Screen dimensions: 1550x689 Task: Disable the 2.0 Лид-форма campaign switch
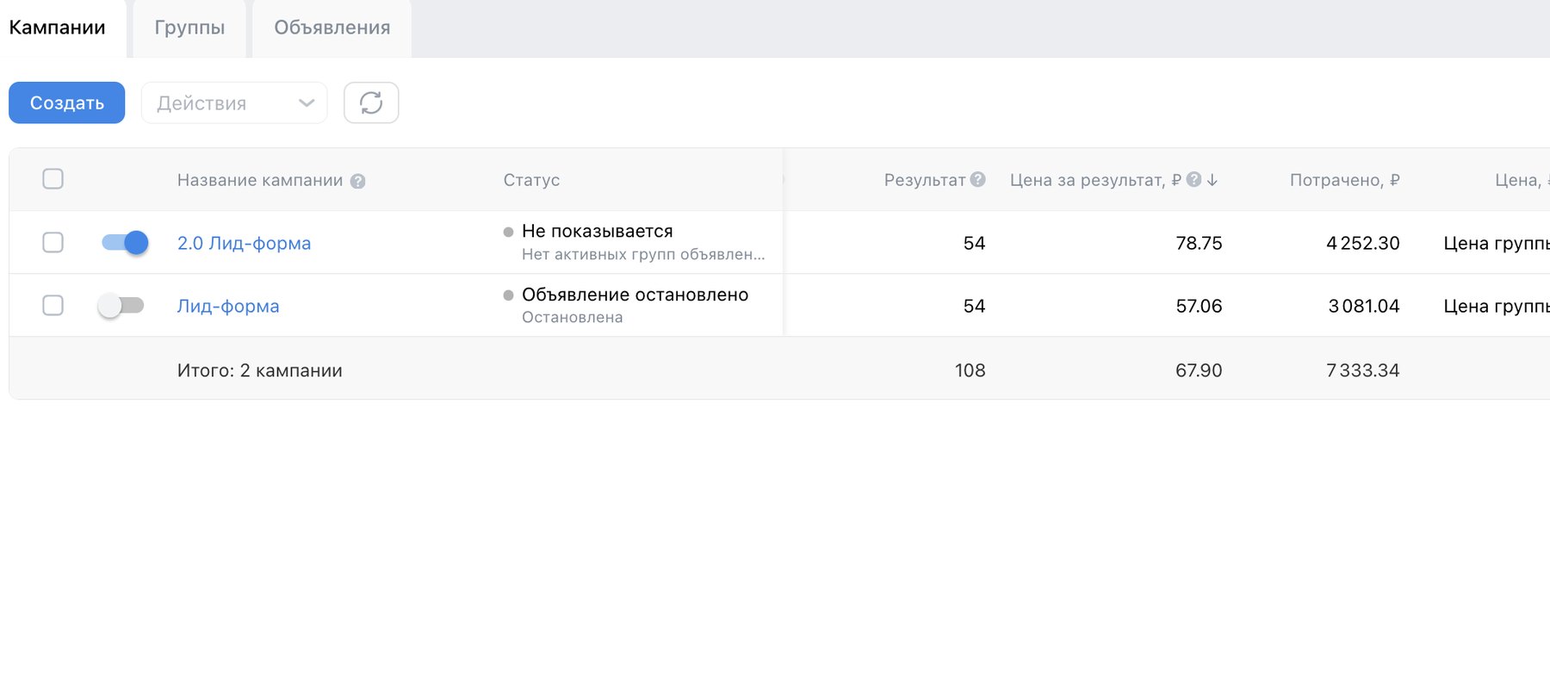coord(125,242)
